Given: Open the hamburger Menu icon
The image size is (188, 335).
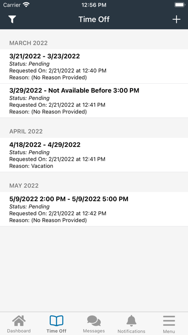Looking at the screenshot, I should pyautogui.click(x=169, y=321).
